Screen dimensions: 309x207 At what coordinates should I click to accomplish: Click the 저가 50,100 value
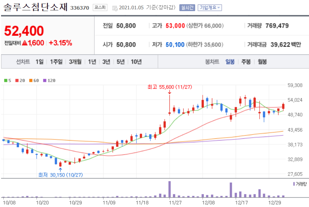[x=175, y=45]
